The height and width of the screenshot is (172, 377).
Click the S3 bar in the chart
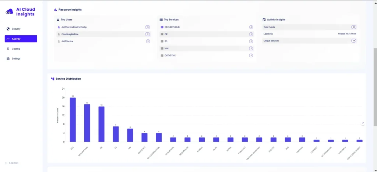pos(116,134)
